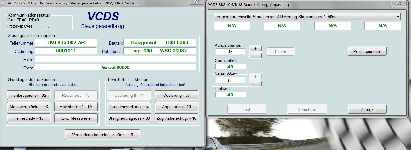Click Extra field showing Geraet 00000

[116, 68]
